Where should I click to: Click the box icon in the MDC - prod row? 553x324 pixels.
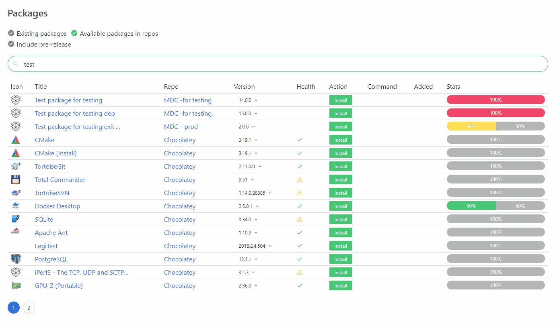(x=16, y=126)
